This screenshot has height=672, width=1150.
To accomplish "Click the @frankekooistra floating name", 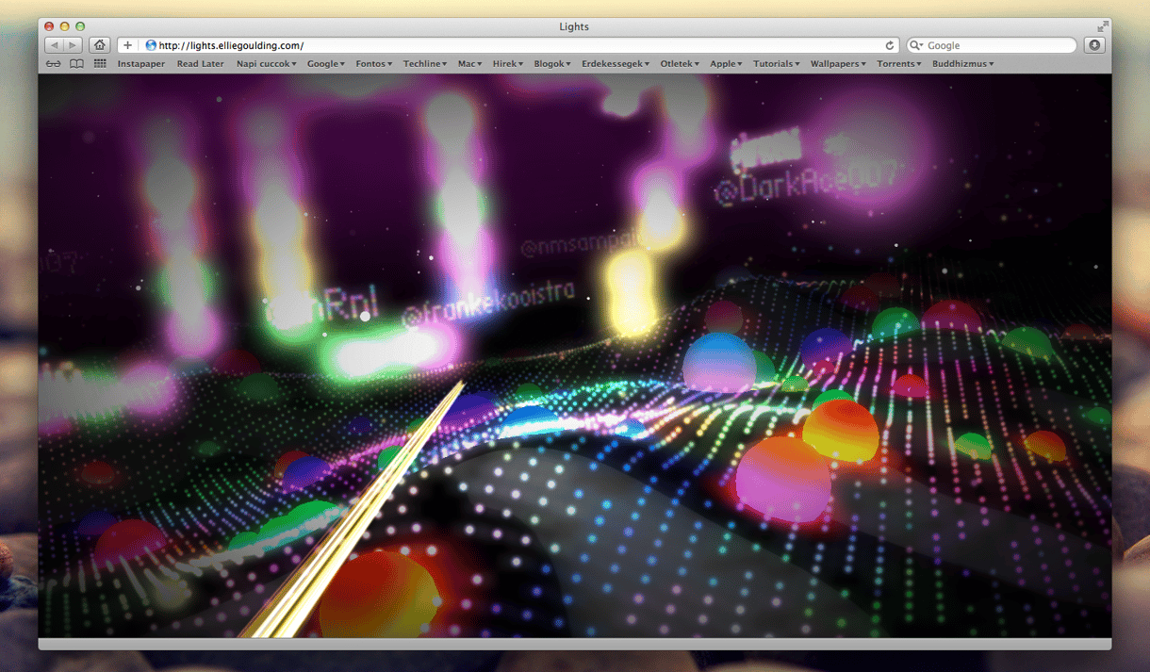I will pyautogui.click(x=486, y=303).
